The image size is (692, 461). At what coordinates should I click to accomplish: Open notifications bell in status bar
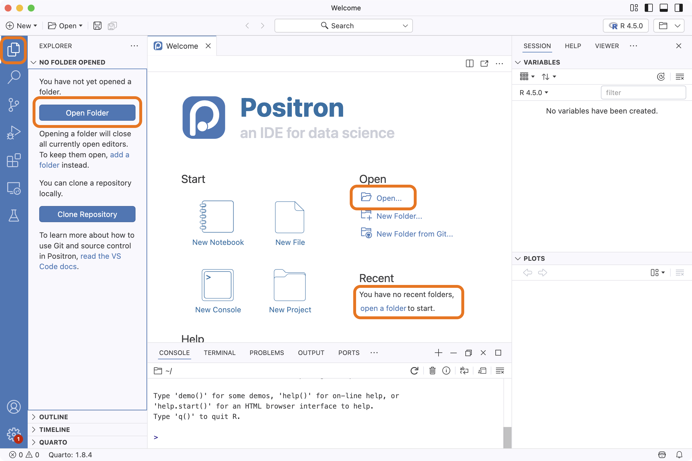(679, 455)
